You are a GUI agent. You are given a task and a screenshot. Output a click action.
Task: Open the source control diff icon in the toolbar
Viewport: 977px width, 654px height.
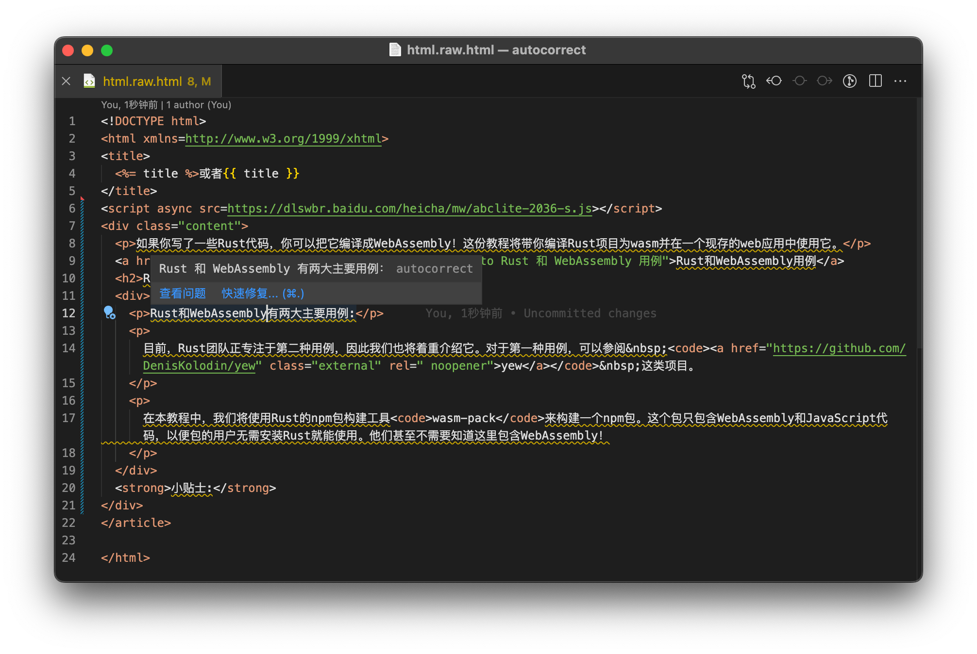(x=748, y=81)
